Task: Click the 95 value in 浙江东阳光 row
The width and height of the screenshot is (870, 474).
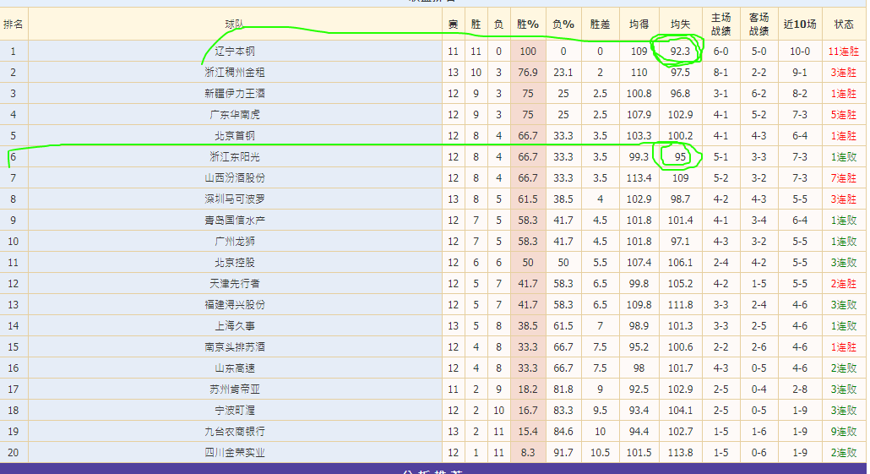Action: click(680, 156)
